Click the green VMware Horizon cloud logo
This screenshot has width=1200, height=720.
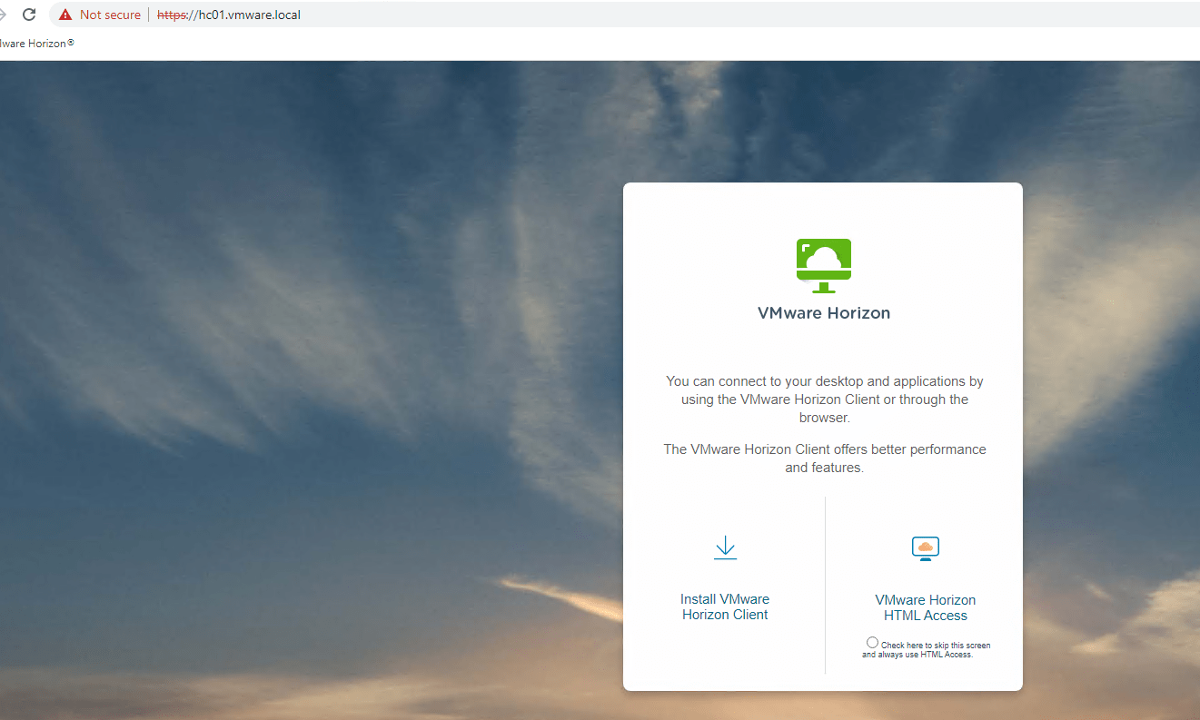pos(824,263)
